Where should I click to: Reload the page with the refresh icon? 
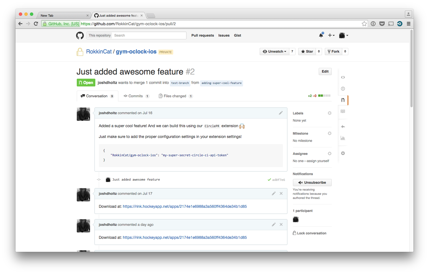pyautogui.click(x=36, y=24)
